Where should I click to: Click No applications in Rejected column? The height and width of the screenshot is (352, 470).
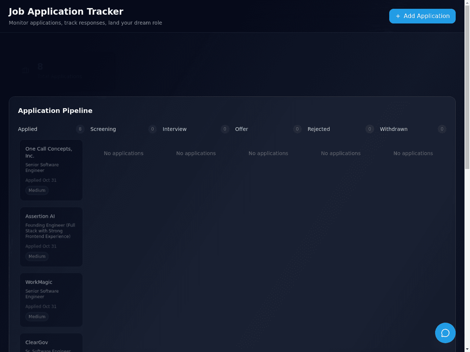tap(341, 153)
